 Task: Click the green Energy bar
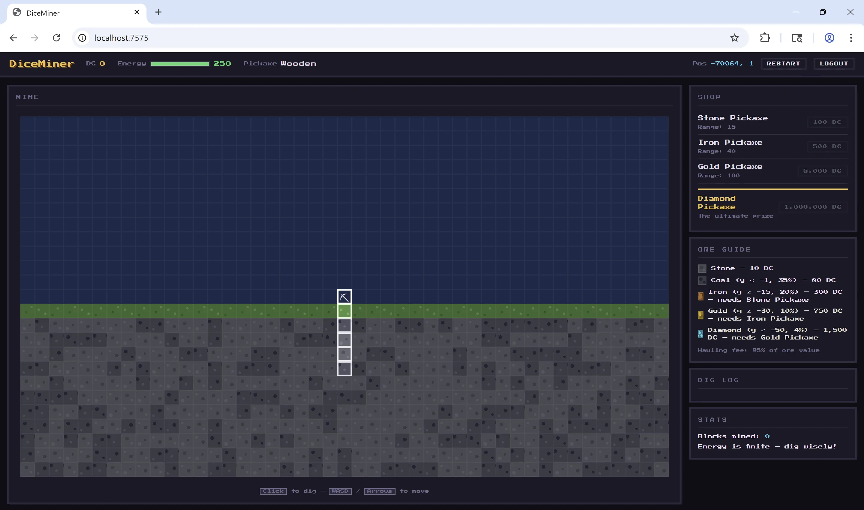(x=180, y=64)
